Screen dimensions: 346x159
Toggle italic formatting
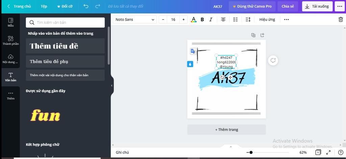211,19
